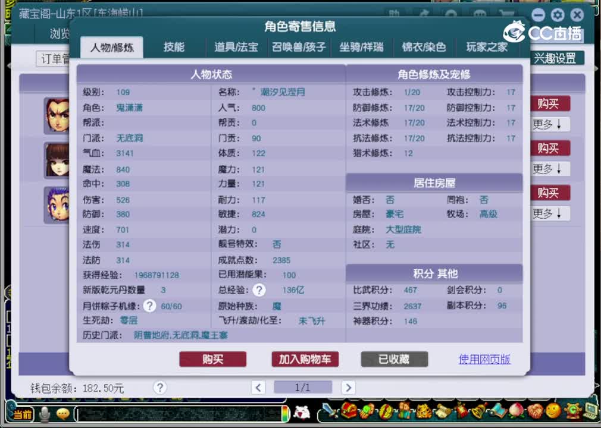Switch to the 技能 tab
The image size is (601, 428).
coord(173,48)
